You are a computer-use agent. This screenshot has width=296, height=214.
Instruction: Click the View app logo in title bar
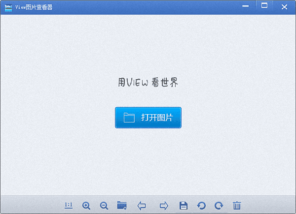[8, 7]
